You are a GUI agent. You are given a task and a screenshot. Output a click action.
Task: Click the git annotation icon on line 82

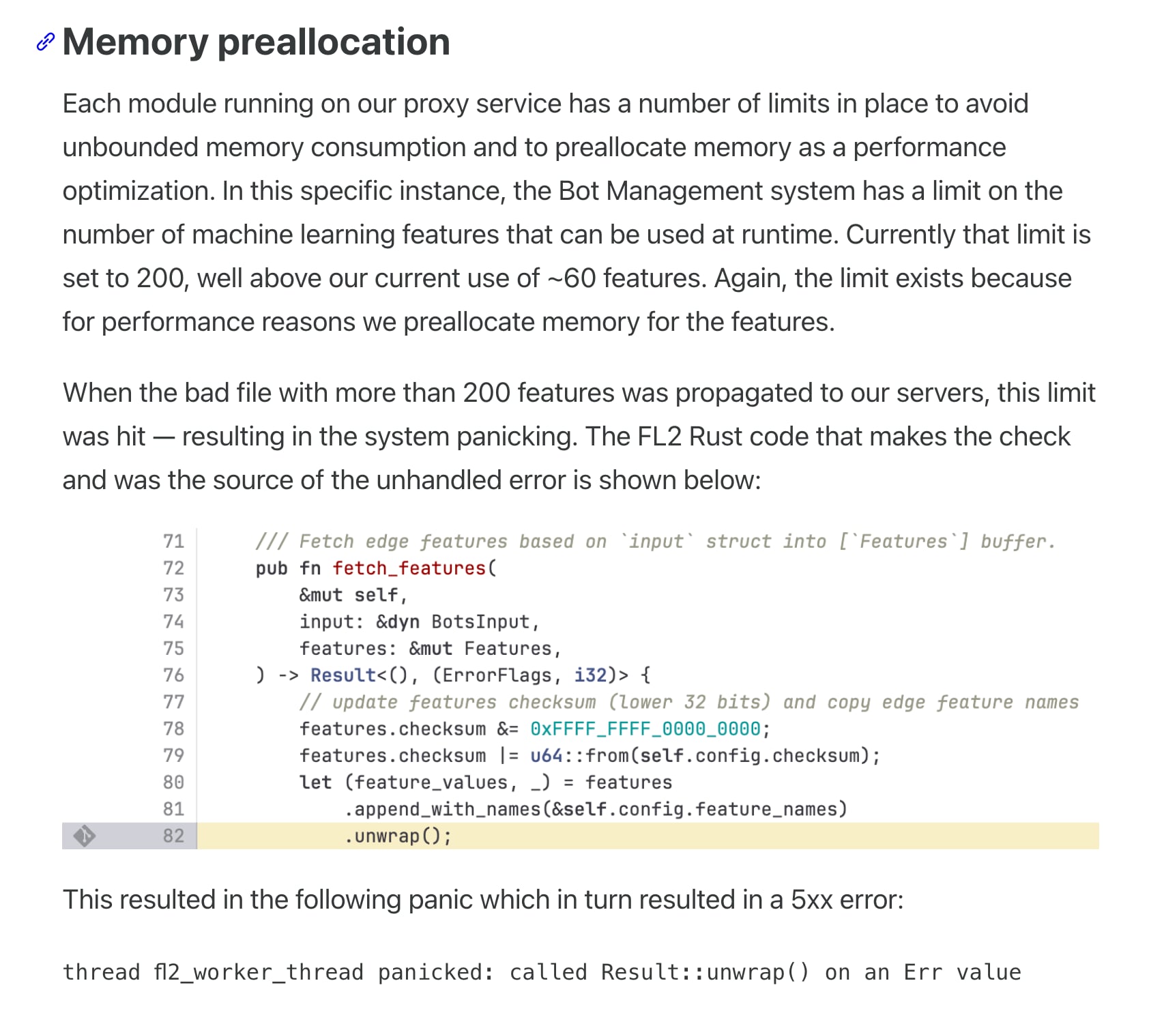coord(85,836)
